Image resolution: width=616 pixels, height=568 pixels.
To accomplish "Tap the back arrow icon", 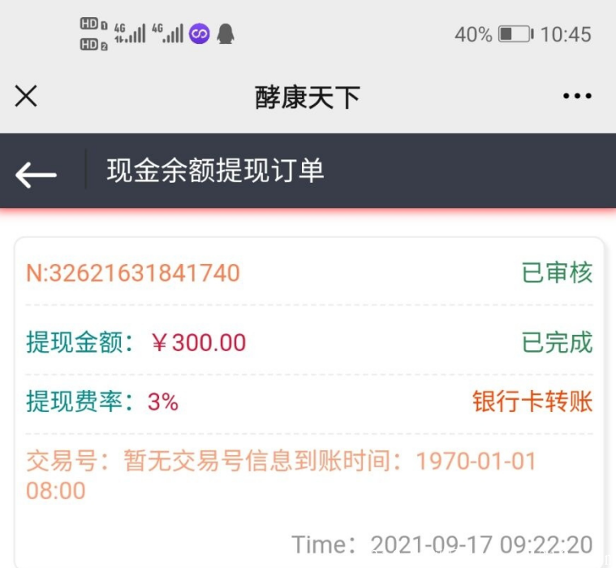I will 36,173.
